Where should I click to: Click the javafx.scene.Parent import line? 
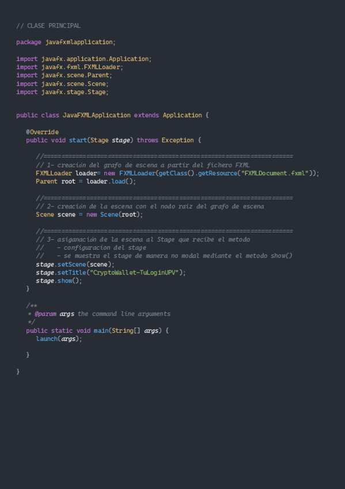64,75
